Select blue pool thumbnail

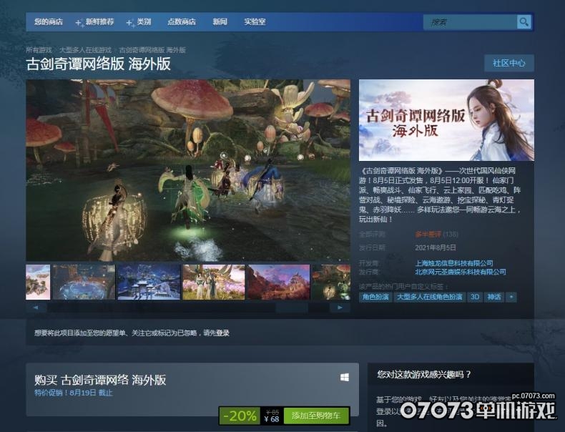84,282
